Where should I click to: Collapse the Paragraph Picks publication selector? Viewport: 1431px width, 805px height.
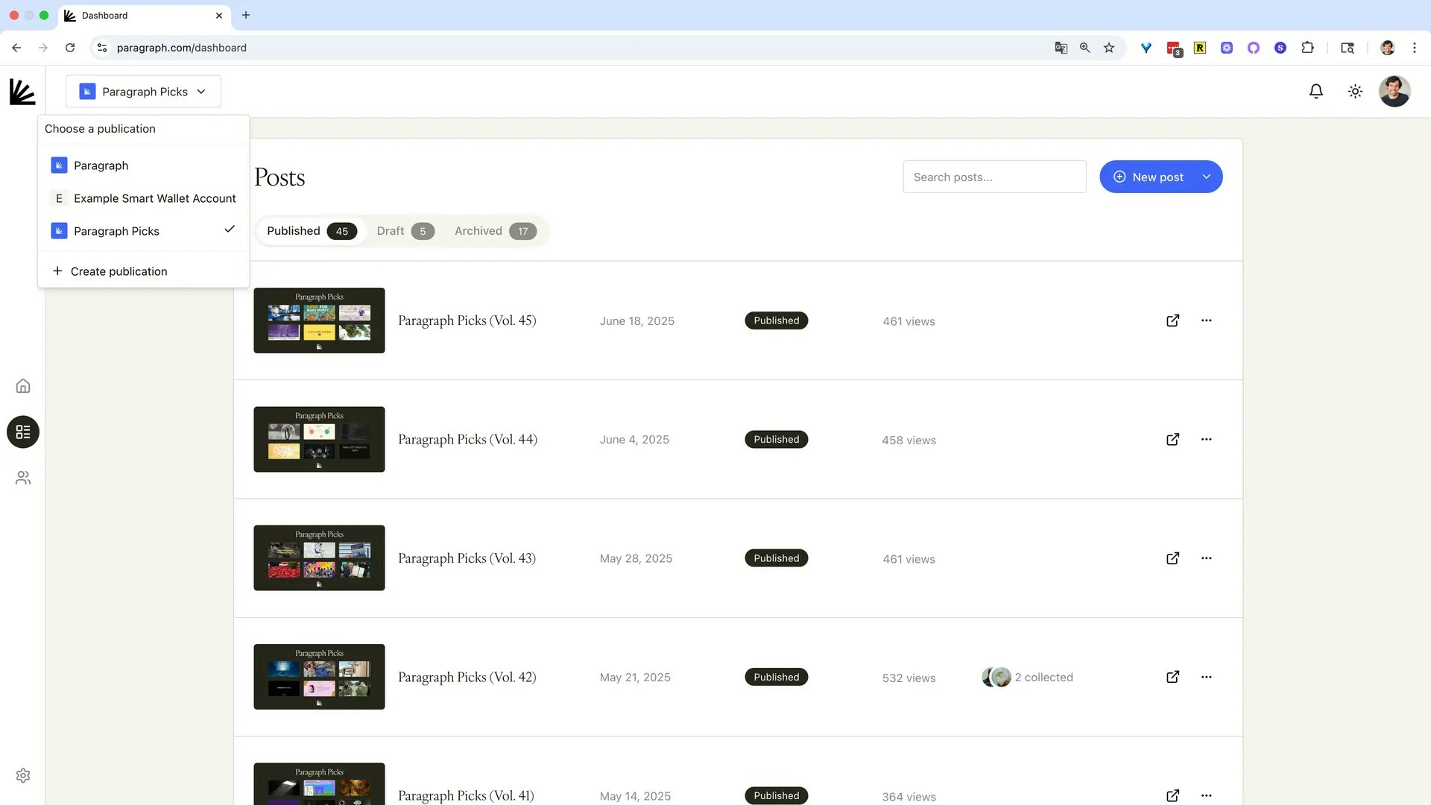click(143, 92)
